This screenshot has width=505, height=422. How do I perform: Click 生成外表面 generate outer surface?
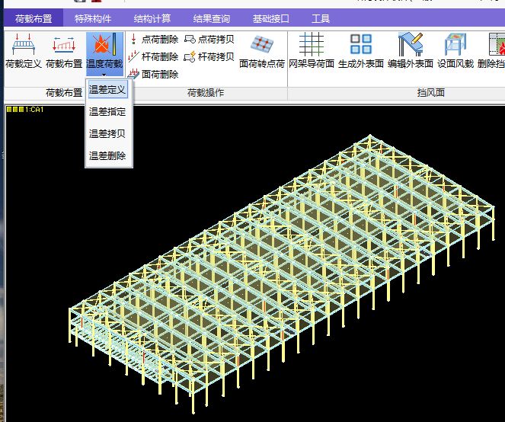(361, 50)
